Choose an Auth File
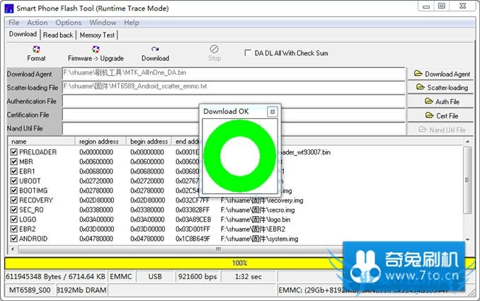The width and height of the screenshot is (480, 301). (441, 101)
